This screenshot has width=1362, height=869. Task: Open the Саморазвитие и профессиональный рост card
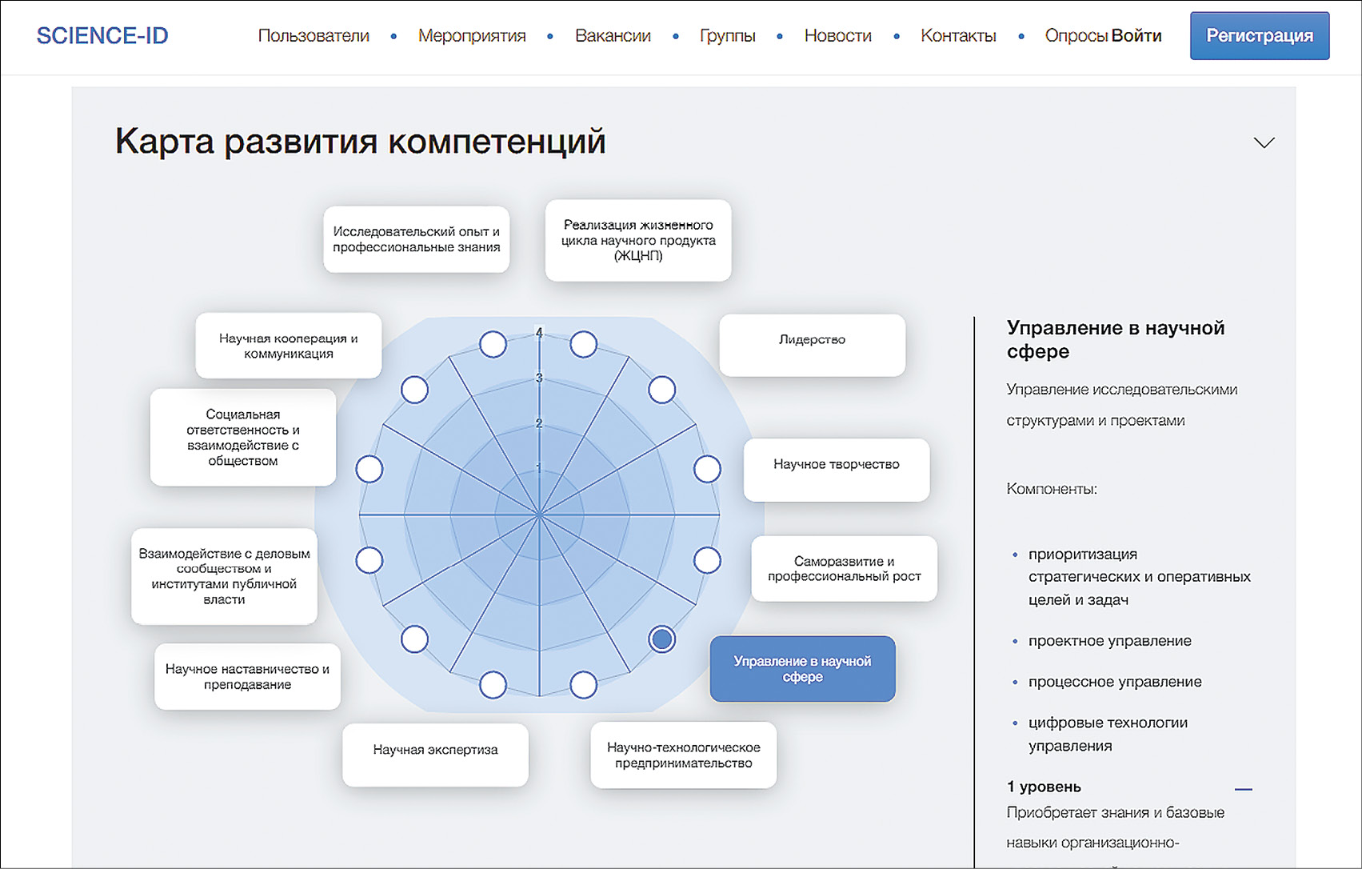(x=844, y=568)
